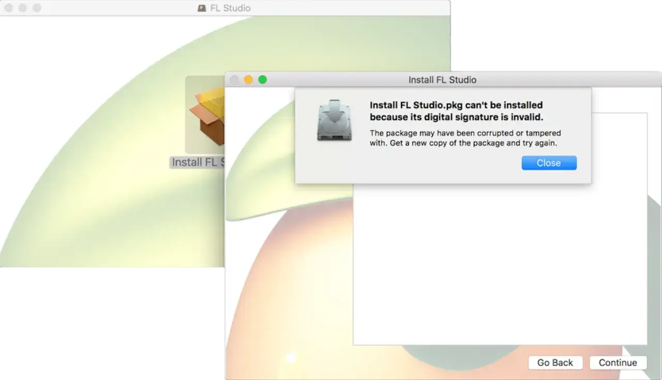Screen dimensions: 662x380
Task: Click the gray close dot of the installer window
Action: tap(234, 80)
